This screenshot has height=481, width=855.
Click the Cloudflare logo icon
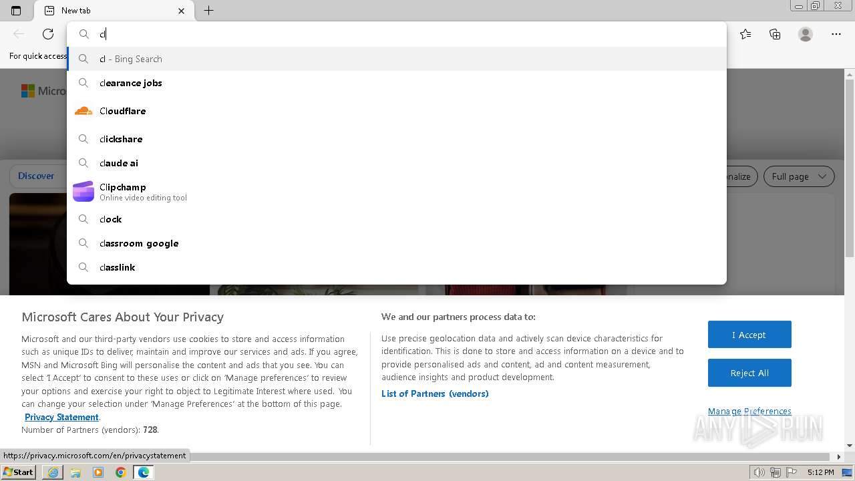(83, 111)
